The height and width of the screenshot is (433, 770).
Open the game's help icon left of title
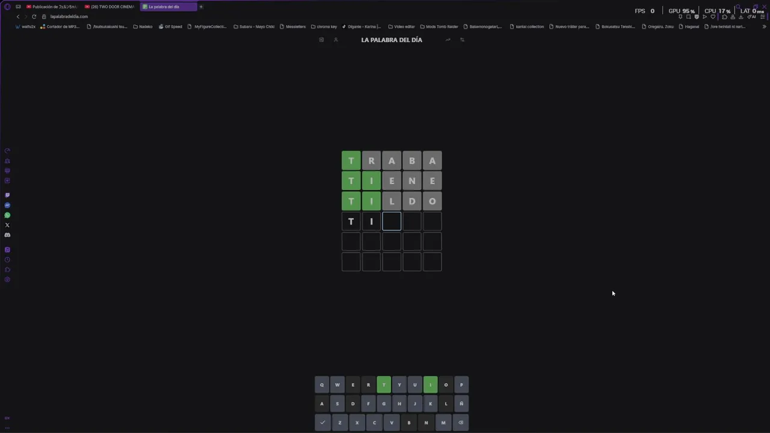[321, 40]
